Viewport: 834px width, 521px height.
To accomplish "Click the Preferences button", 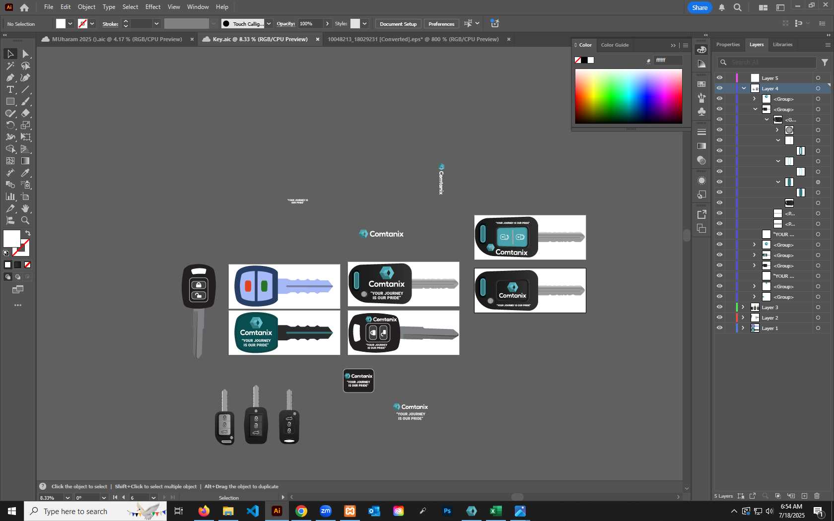I will [x=441, y=24].
